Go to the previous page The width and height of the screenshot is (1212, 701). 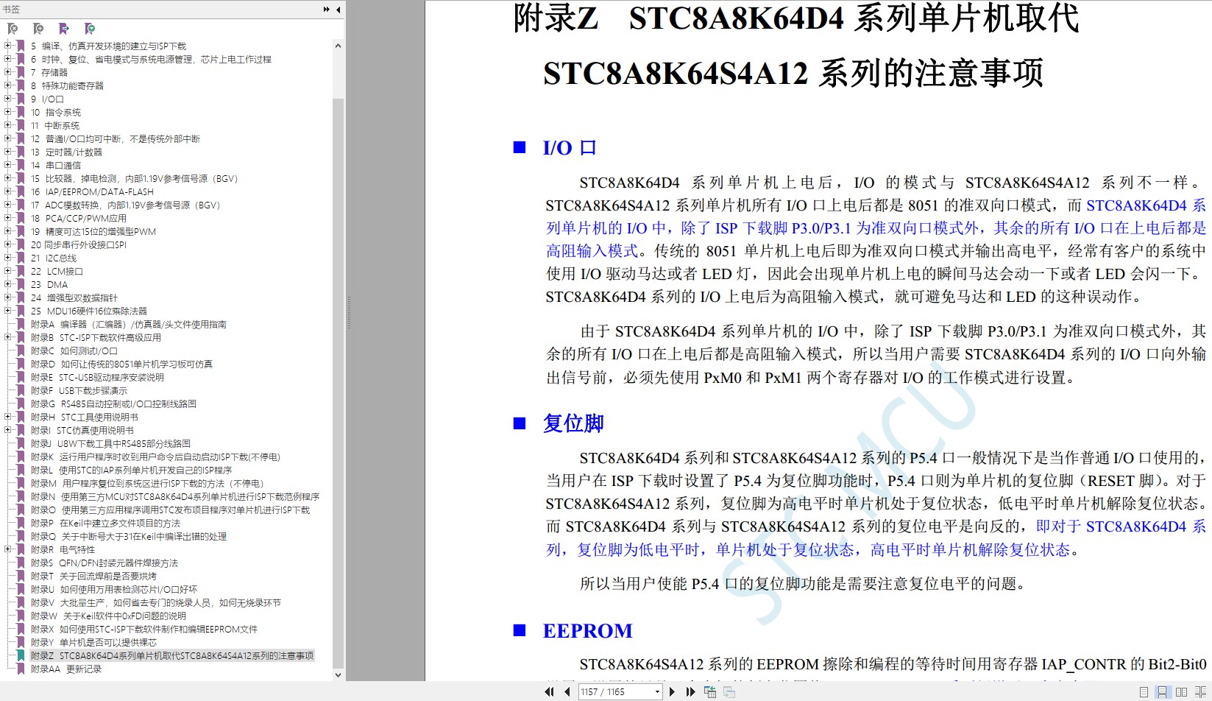[567, 691]
